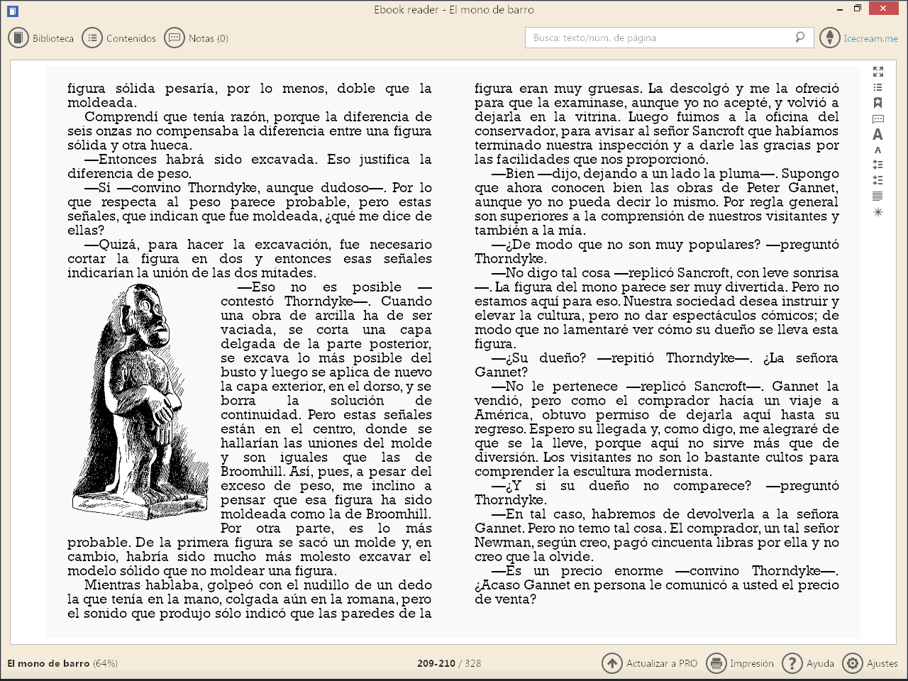Click Actualizar a PRO upgrade button

(650, 663)
